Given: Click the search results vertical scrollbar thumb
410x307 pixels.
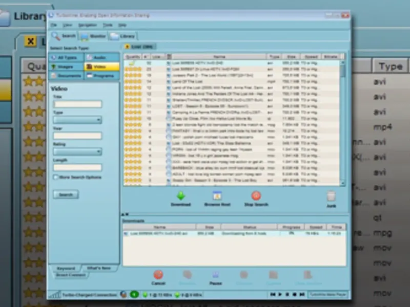Looking at the screenshot, I should [x=342, y=71].
